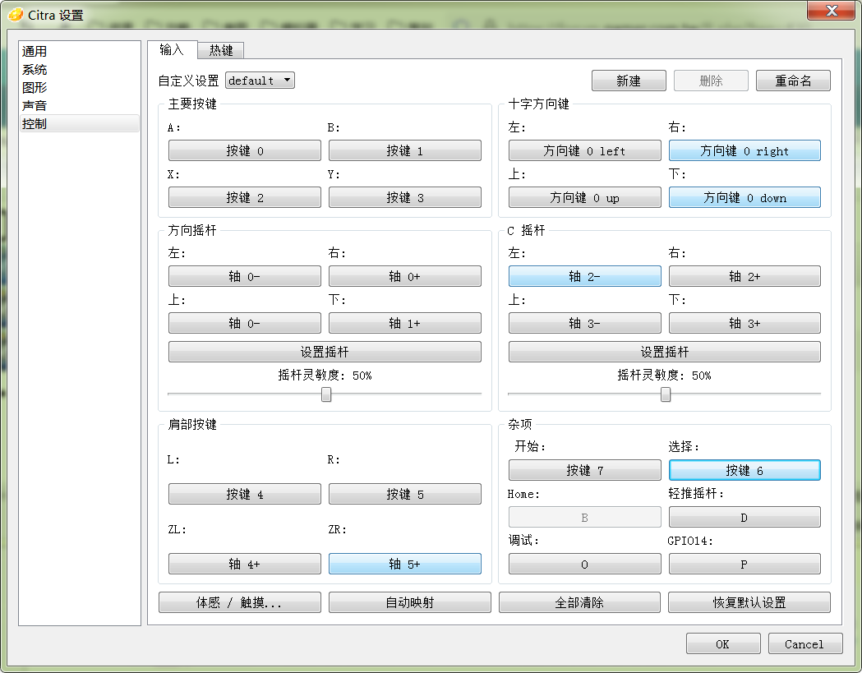This screenshot has width=862, height=673.
Task: Adjust the 方向摇杆 sensitivity slider handle
Action: (x=326, y=394)
